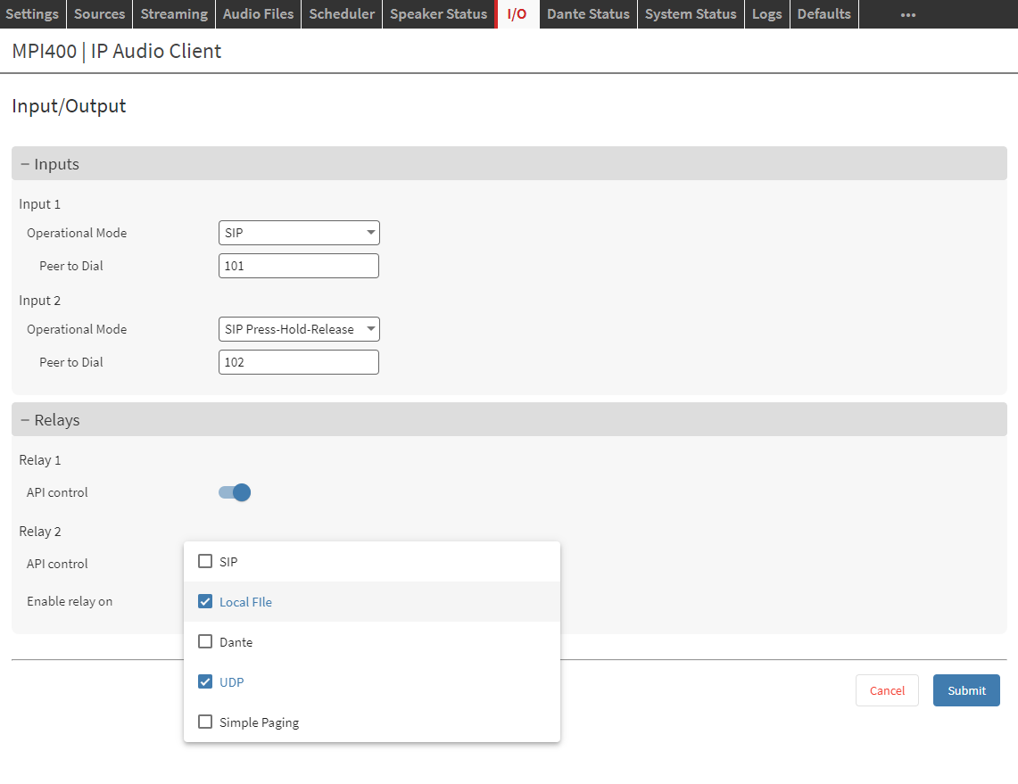Viewport: 1018px width, 784px height.
Task: Click the Submit button
Action: point(966,690)
